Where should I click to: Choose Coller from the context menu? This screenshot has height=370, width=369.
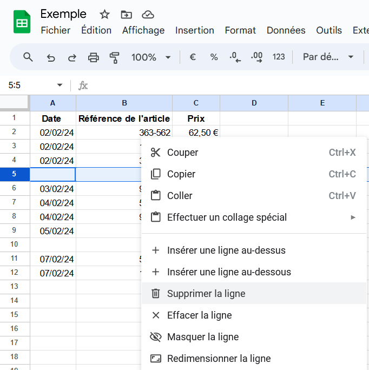[x=254, y=196]
